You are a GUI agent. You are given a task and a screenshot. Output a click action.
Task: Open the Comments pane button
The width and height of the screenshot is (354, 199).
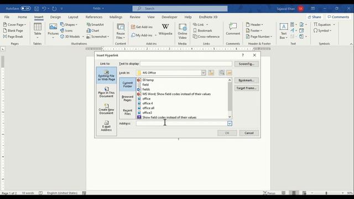(x=339, y=17)
